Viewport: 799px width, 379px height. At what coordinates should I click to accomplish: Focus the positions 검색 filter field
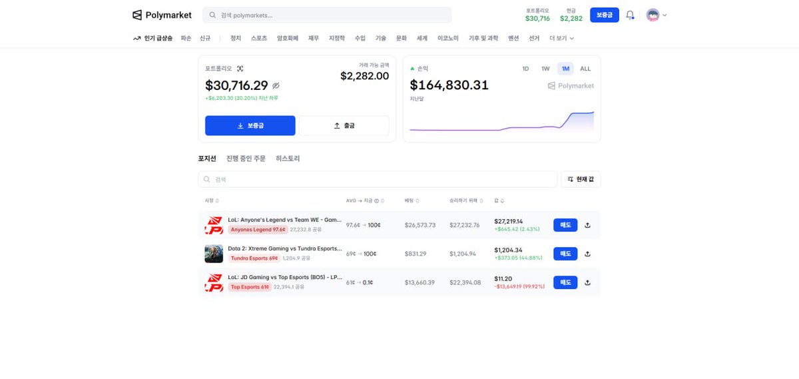378,179
